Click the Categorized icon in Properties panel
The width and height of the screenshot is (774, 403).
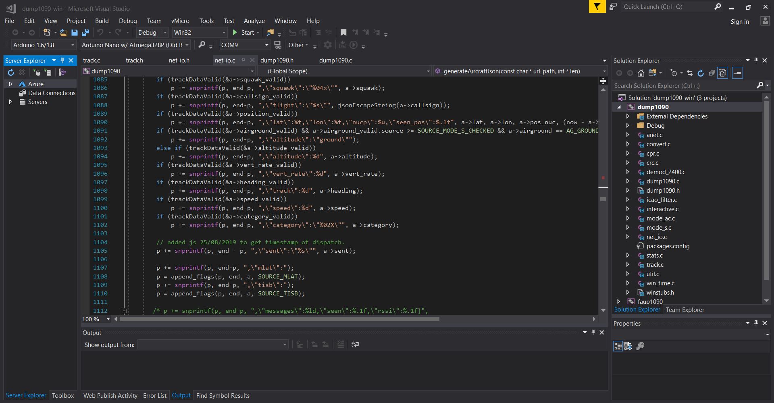[618, 346]
